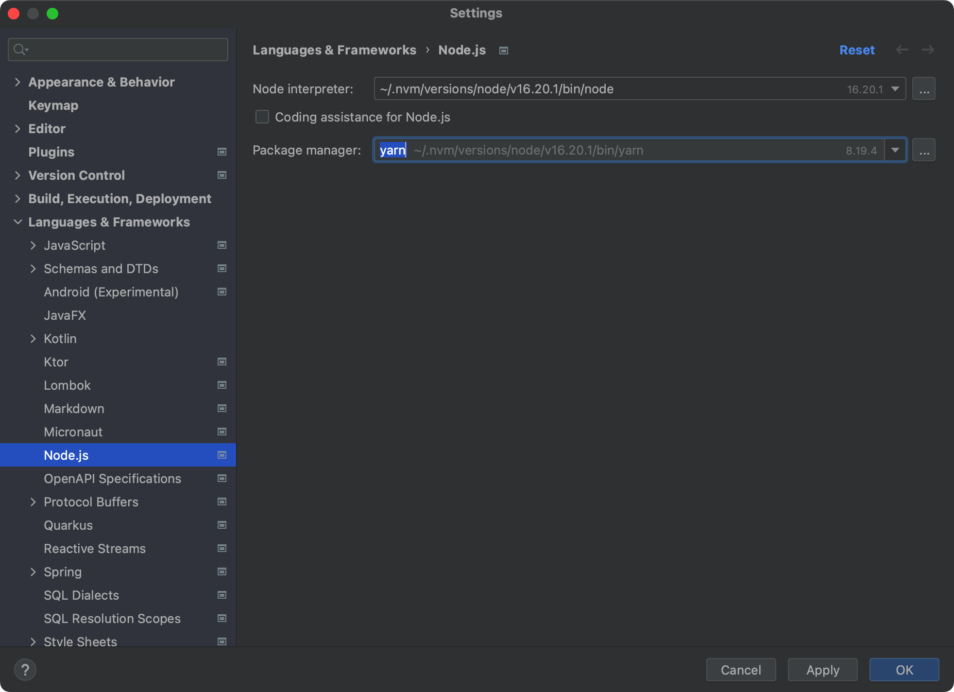Collapse Languages & Frameworks section

18,222
